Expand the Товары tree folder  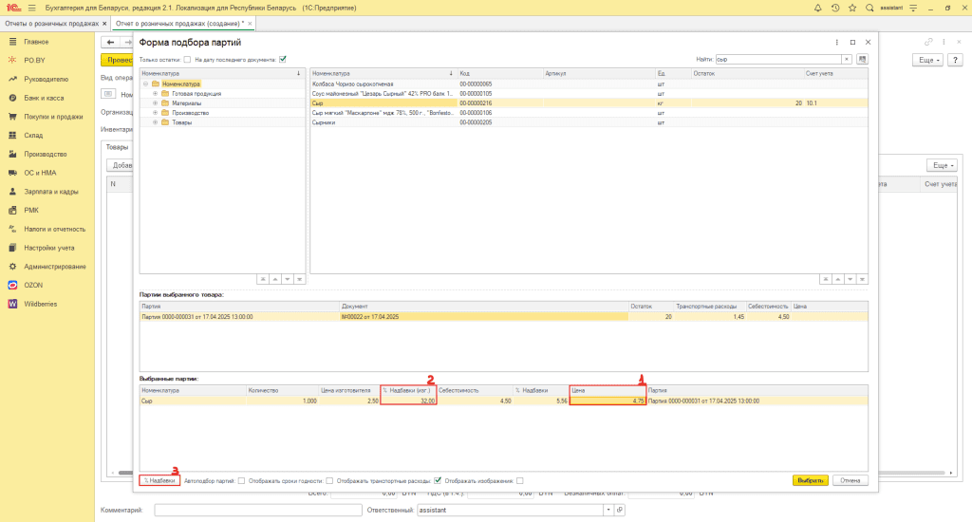[155, 122]
